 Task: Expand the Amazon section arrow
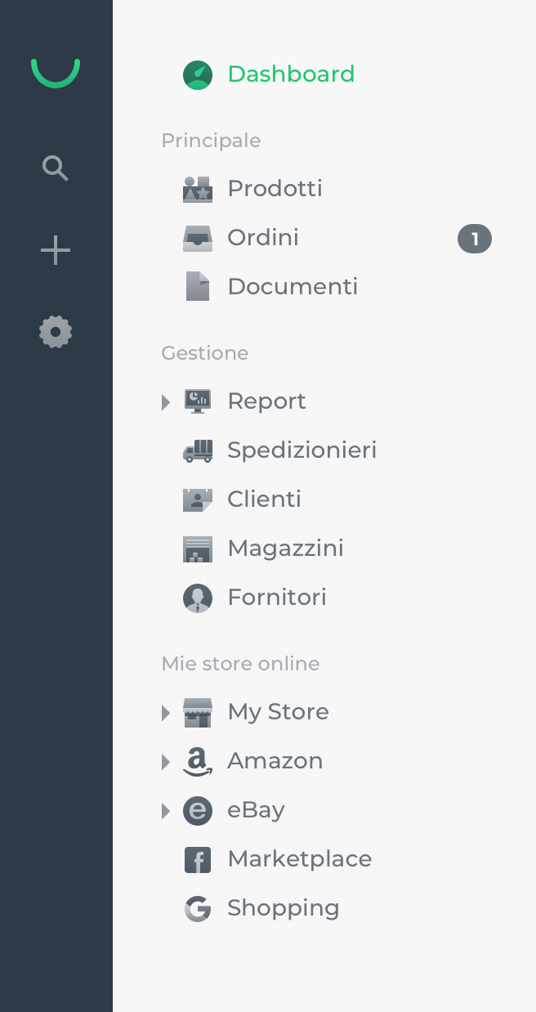coord(166,761)
